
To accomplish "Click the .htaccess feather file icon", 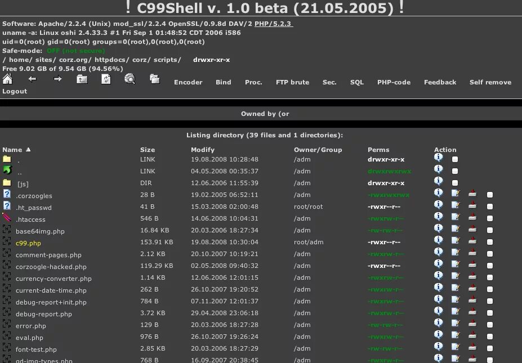I will (7, 217).
